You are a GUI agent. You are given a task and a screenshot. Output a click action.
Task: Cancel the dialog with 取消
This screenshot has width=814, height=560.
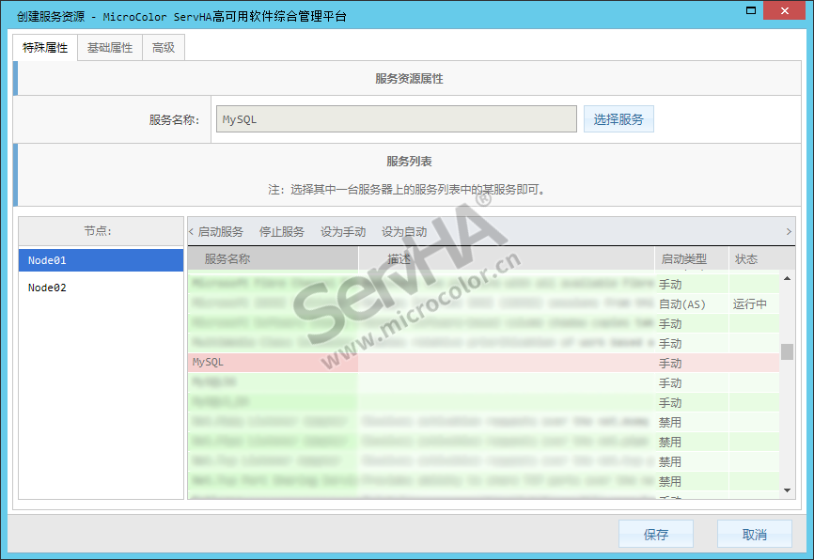pos(754,535)
